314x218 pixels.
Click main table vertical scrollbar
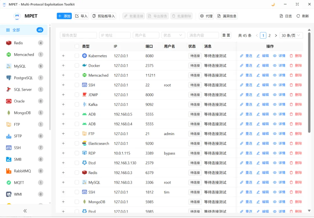(309, 82)
